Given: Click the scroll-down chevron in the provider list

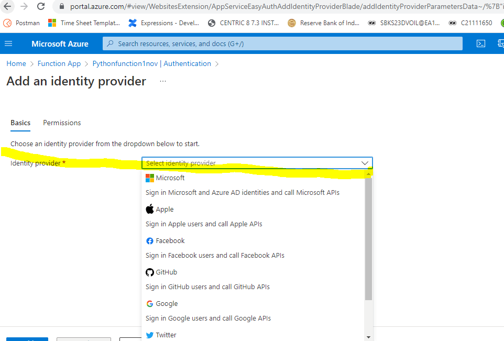Looking at the screenshot, I should tap(368, 337).
